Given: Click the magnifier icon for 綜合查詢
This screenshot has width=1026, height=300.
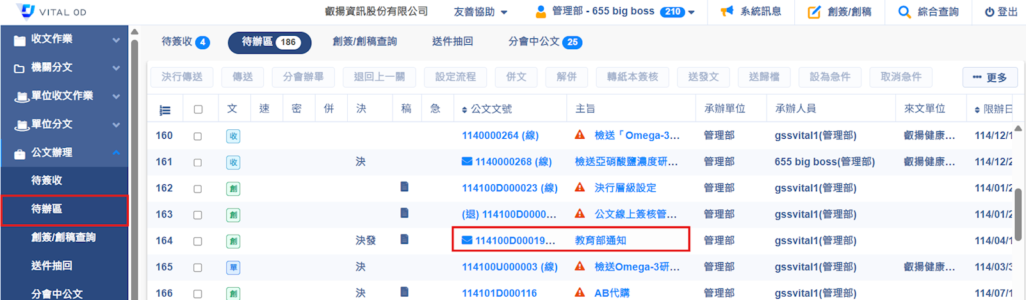Looking at the screenshot, I should pyautogui.click(x=904, y=12).
